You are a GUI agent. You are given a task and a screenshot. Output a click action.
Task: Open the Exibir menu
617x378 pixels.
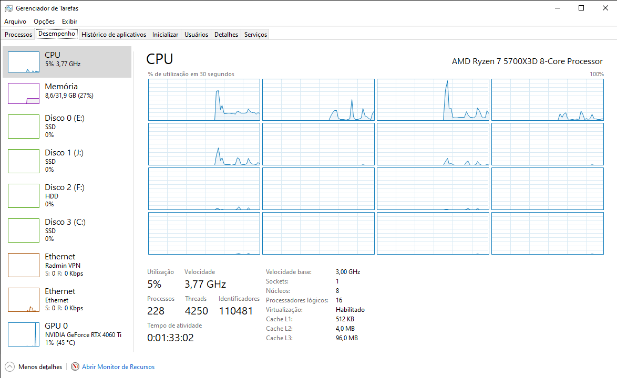70,21
